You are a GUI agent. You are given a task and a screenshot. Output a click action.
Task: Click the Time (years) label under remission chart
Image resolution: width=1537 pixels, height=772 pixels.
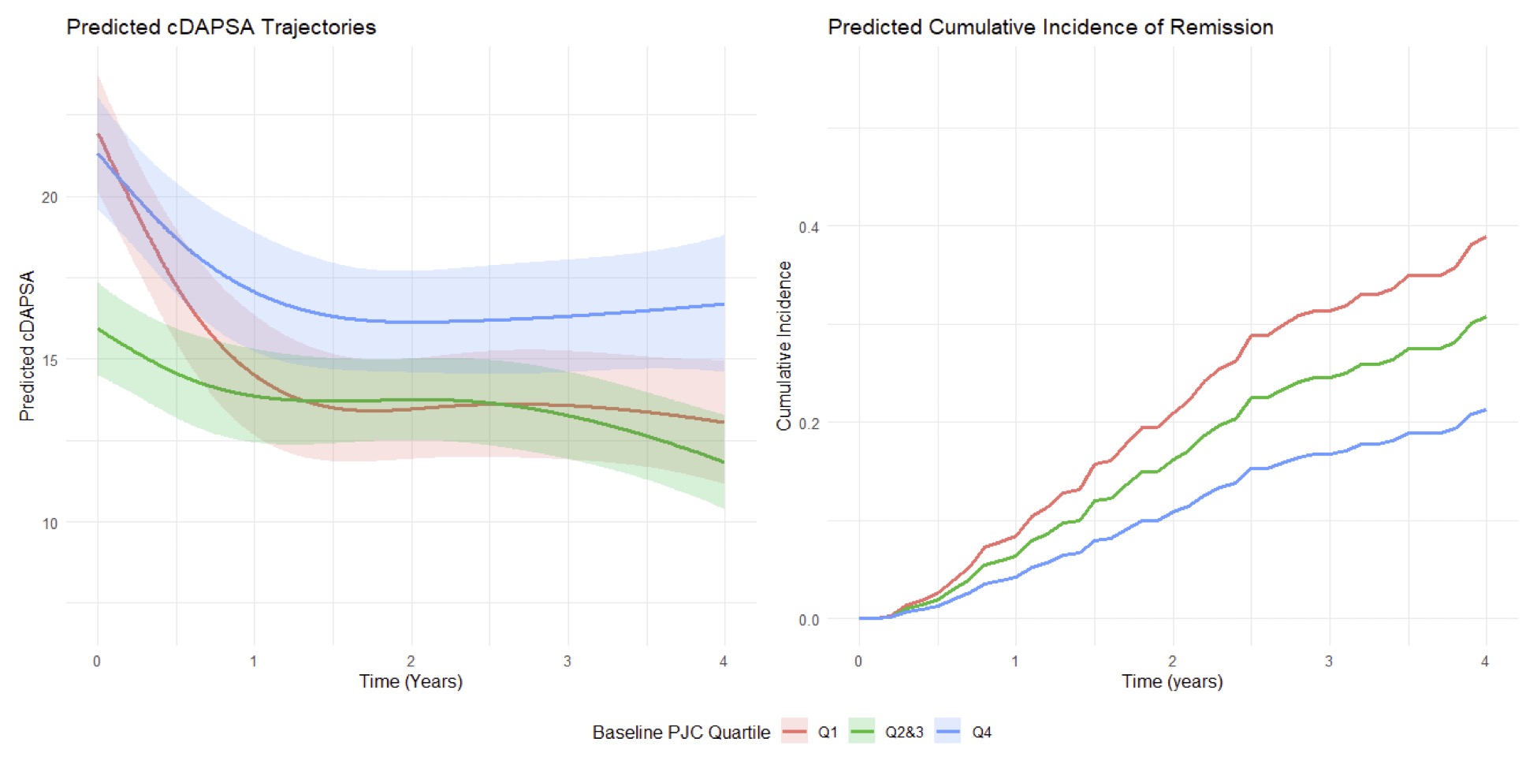[x=1172, y=681]
